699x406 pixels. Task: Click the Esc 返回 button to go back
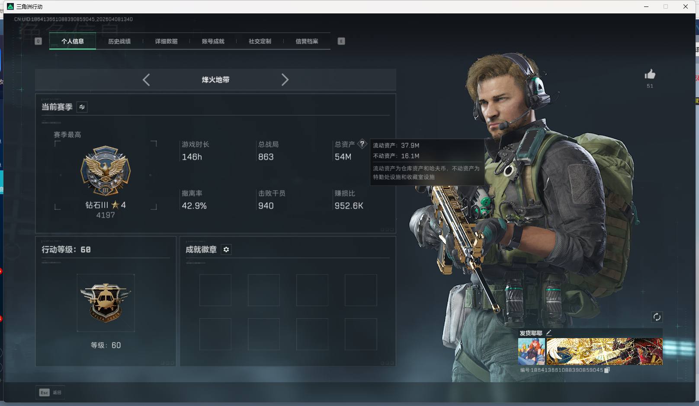point(50,392)
